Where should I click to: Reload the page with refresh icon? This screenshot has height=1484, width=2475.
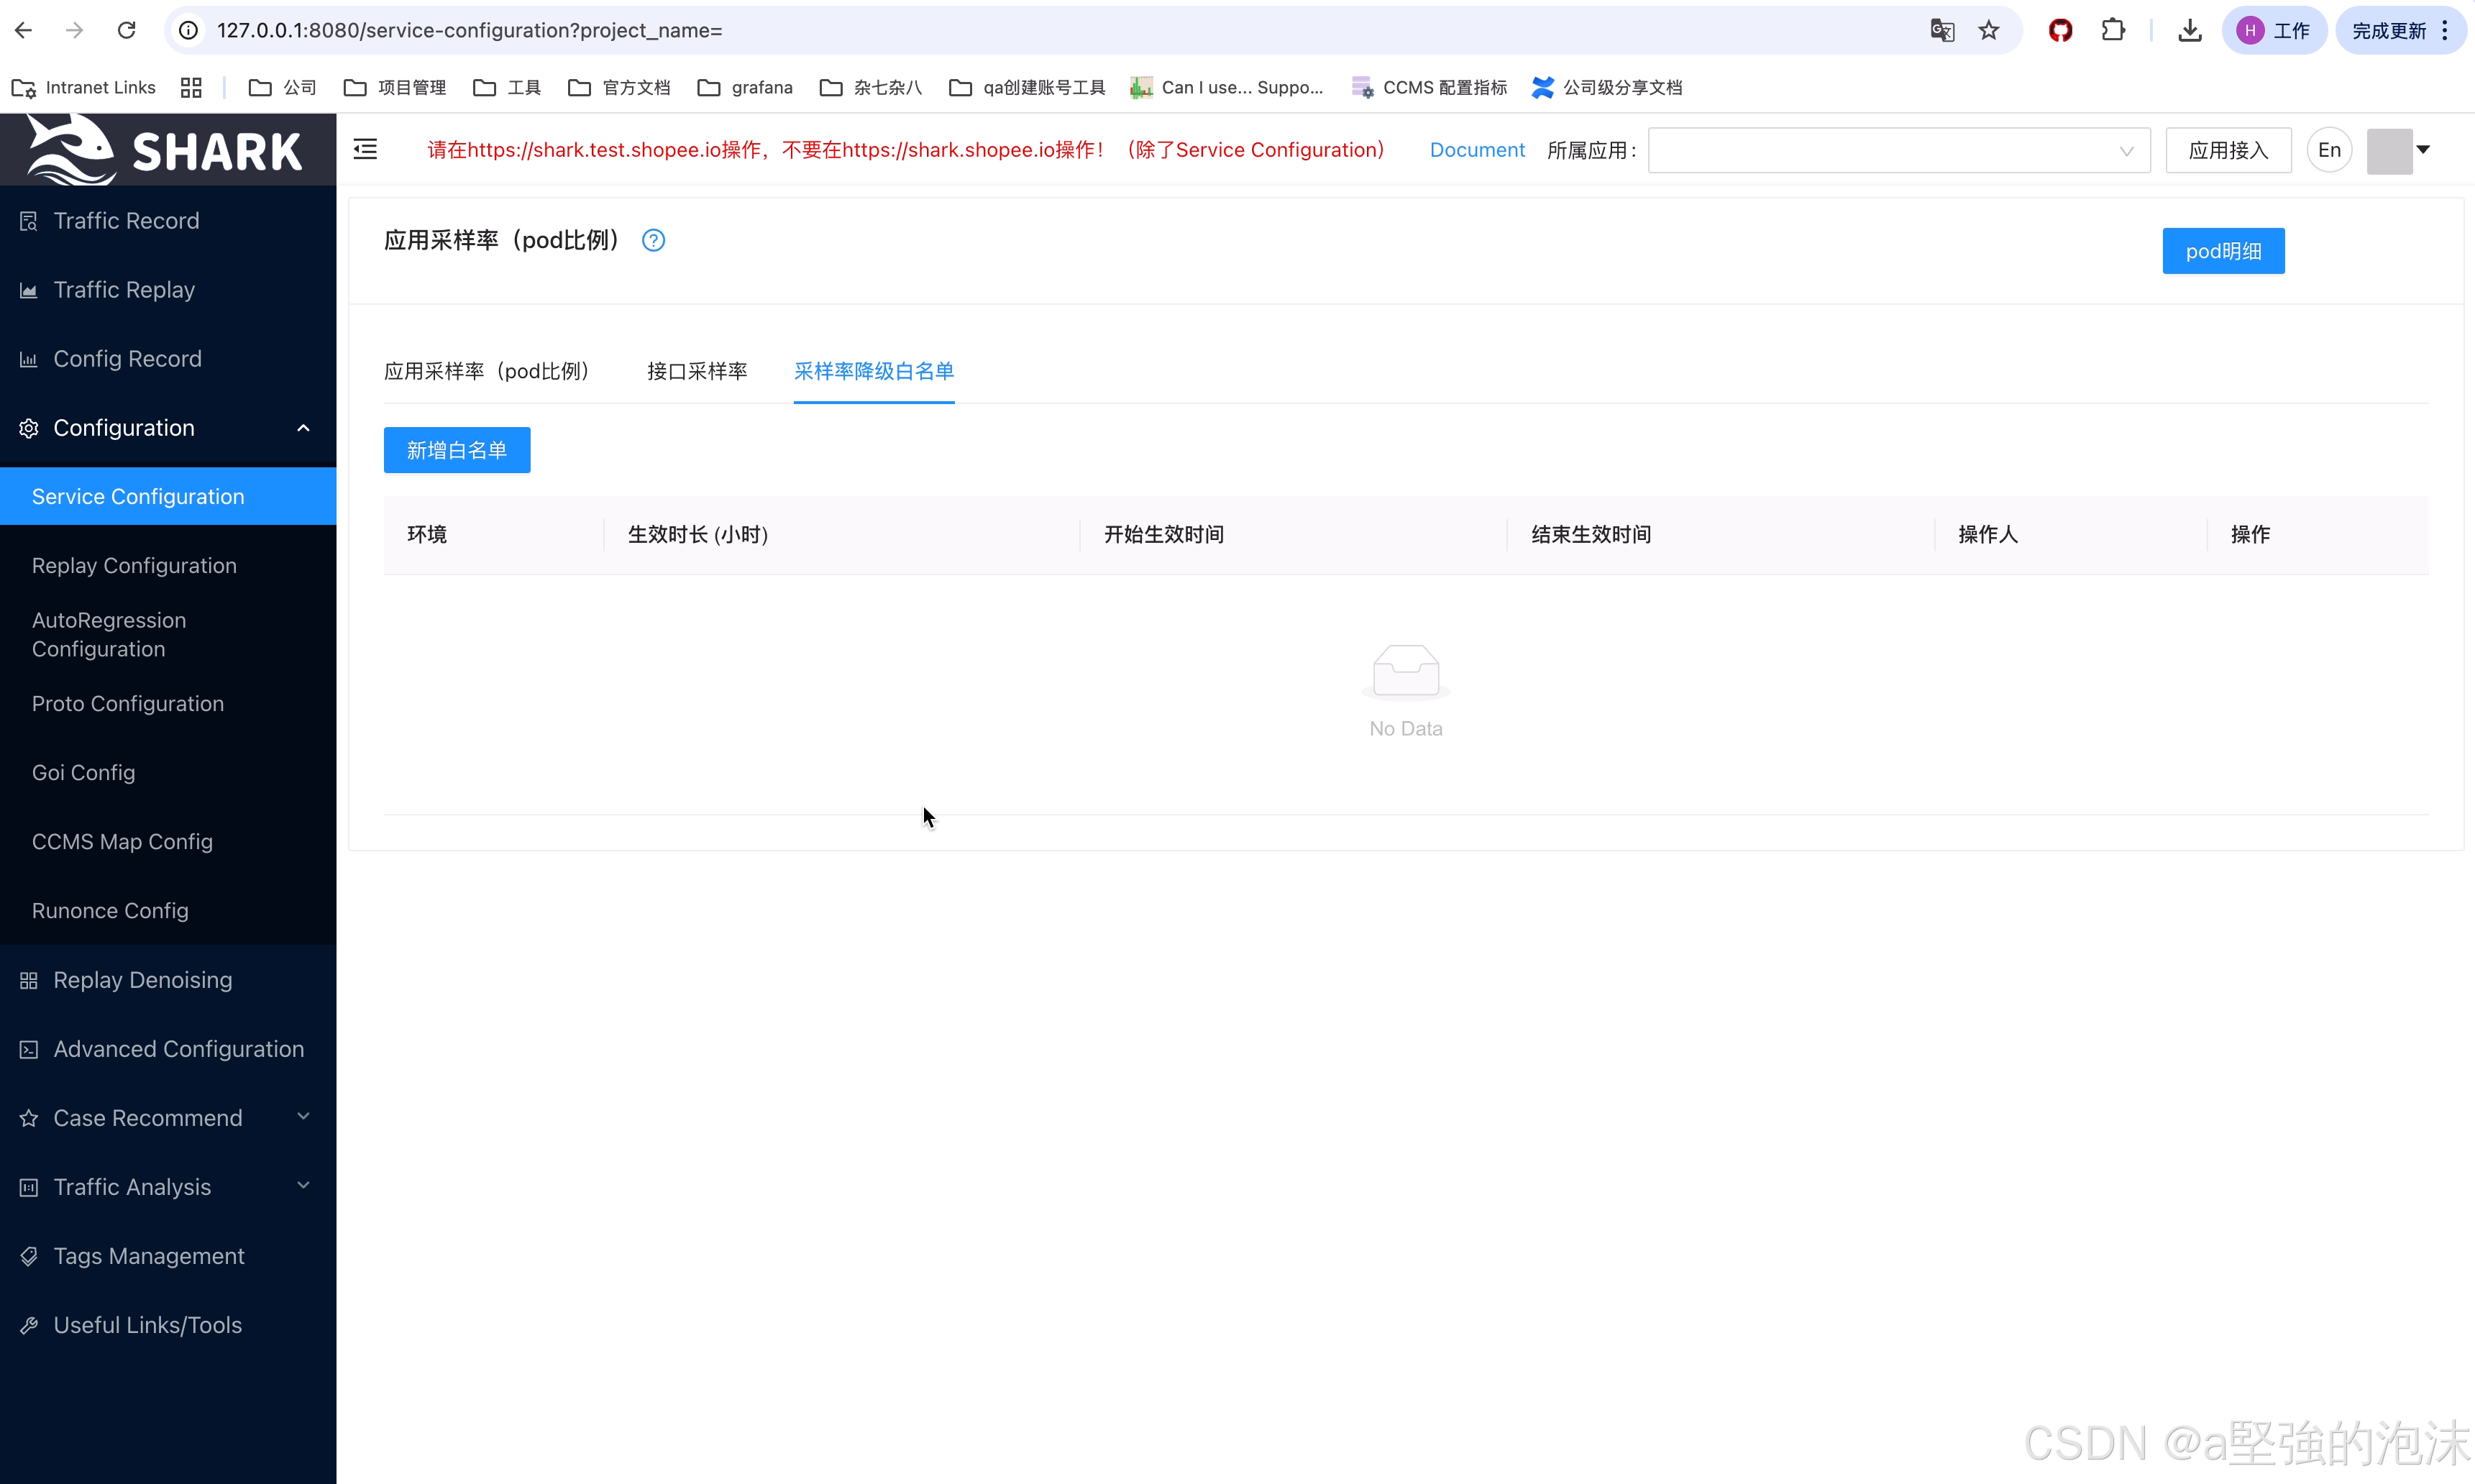[x=126, y=30]
